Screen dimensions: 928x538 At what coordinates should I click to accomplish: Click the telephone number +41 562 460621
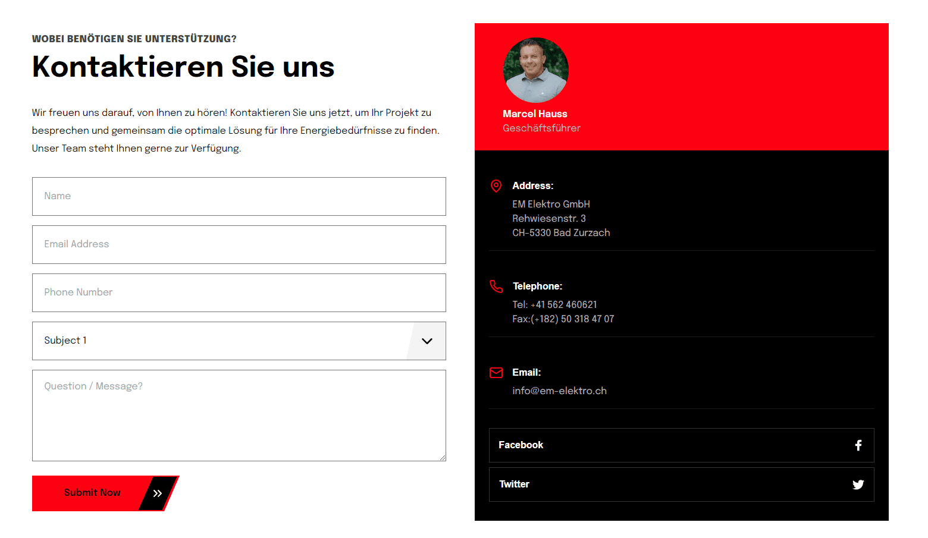pyautogui.click(x=563, y=305)
